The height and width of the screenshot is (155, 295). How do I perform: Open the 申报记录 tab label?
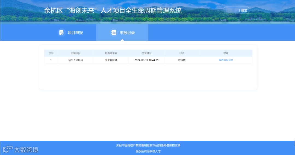click(x=127, y=33)
